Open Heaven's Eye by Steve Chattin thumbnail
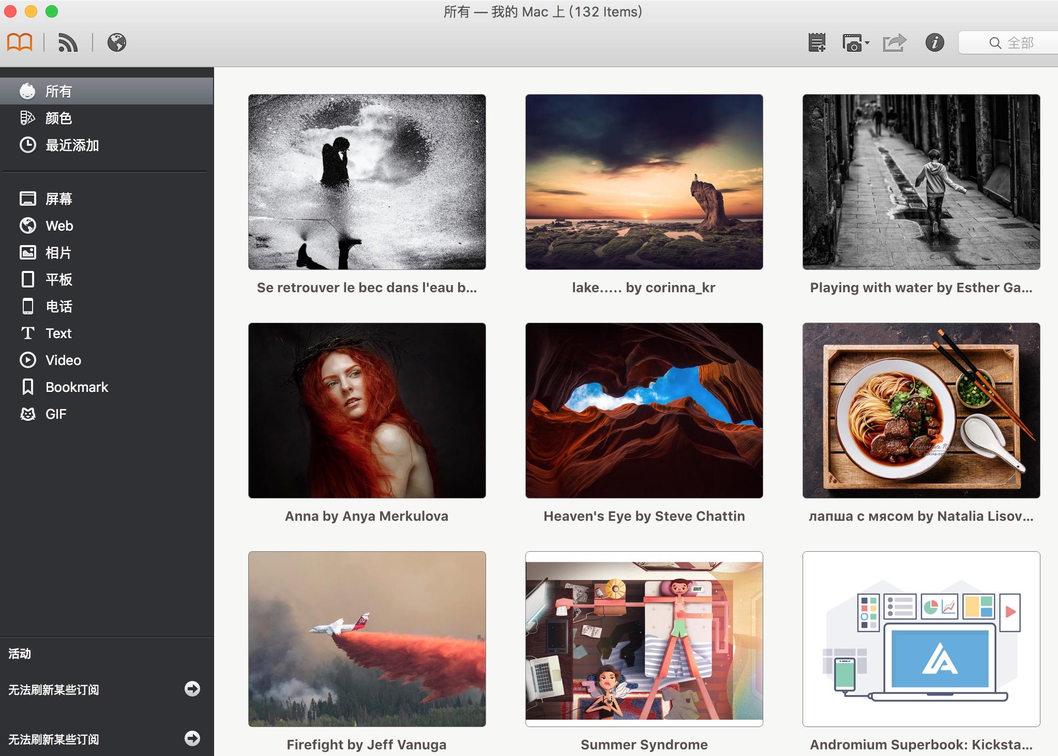The width and height of the screenshot is (1058, 756). click(x=644, y=411)
